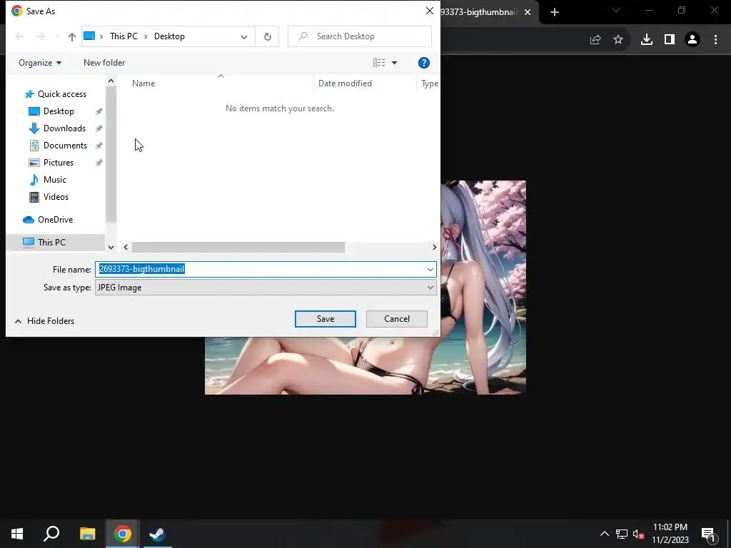The image size is (731, 548).
Task: Open the network status tray icon
Action: click(622, 534)
